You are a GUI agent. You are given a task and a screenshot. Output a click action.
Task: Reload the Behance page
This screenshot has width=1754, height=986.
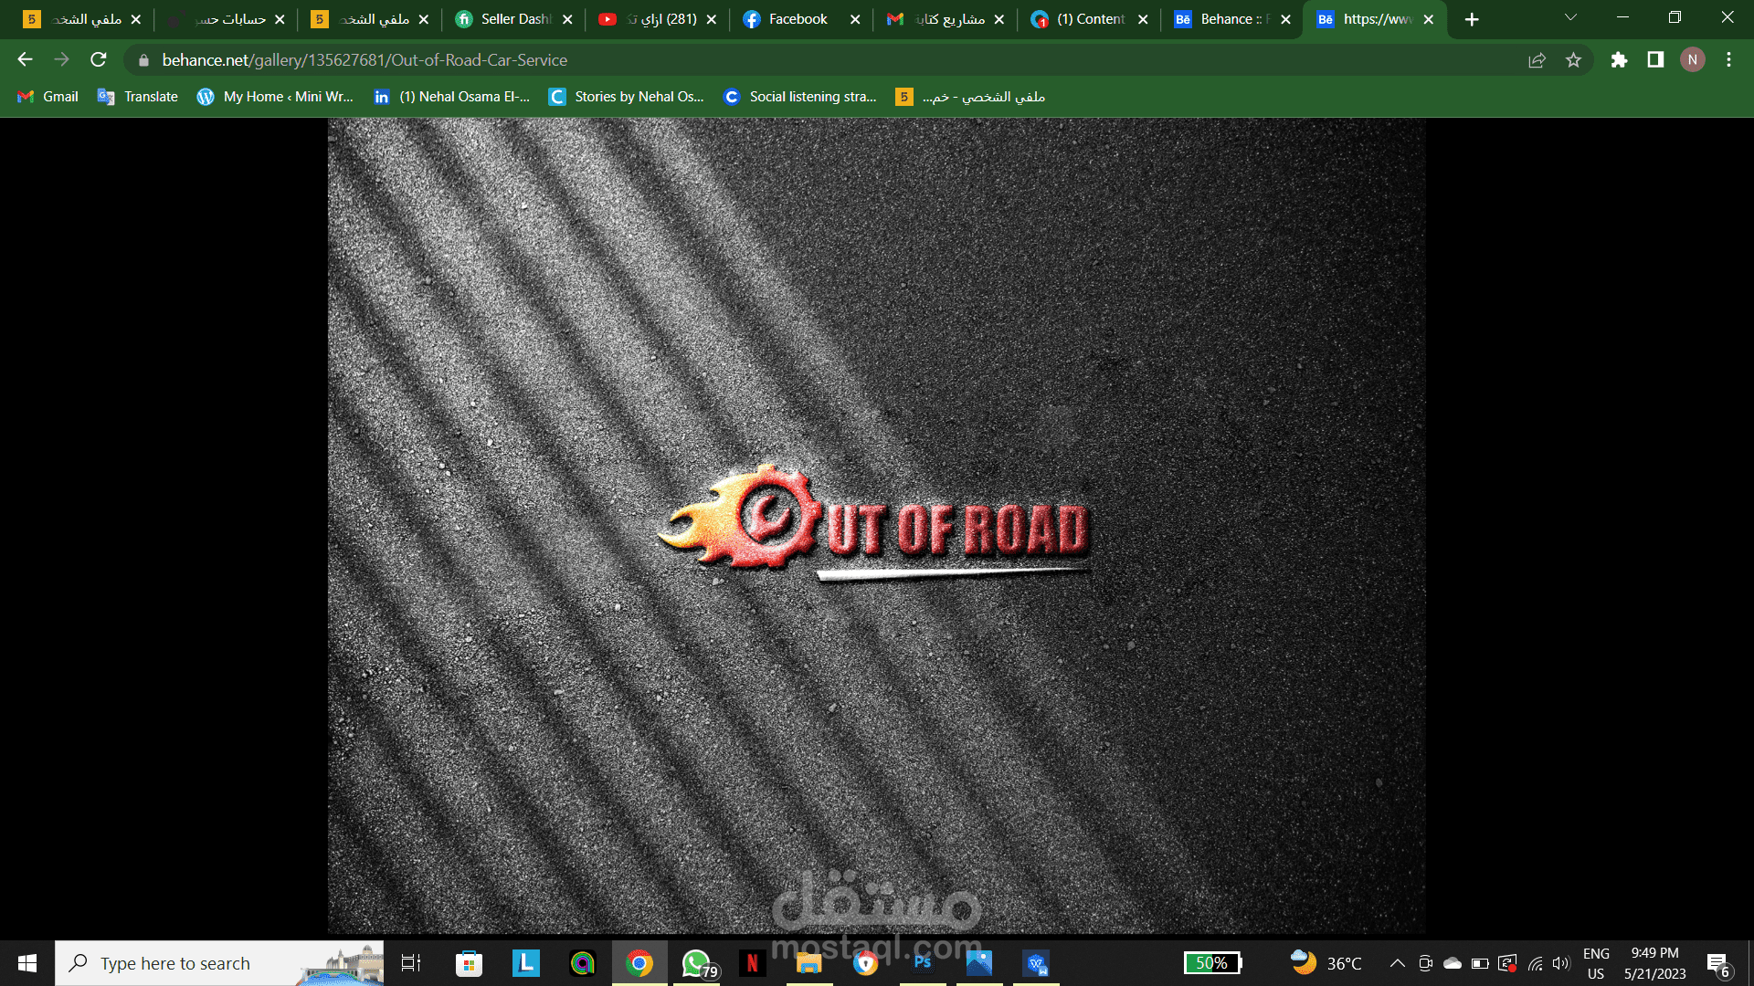coord(99,59)
